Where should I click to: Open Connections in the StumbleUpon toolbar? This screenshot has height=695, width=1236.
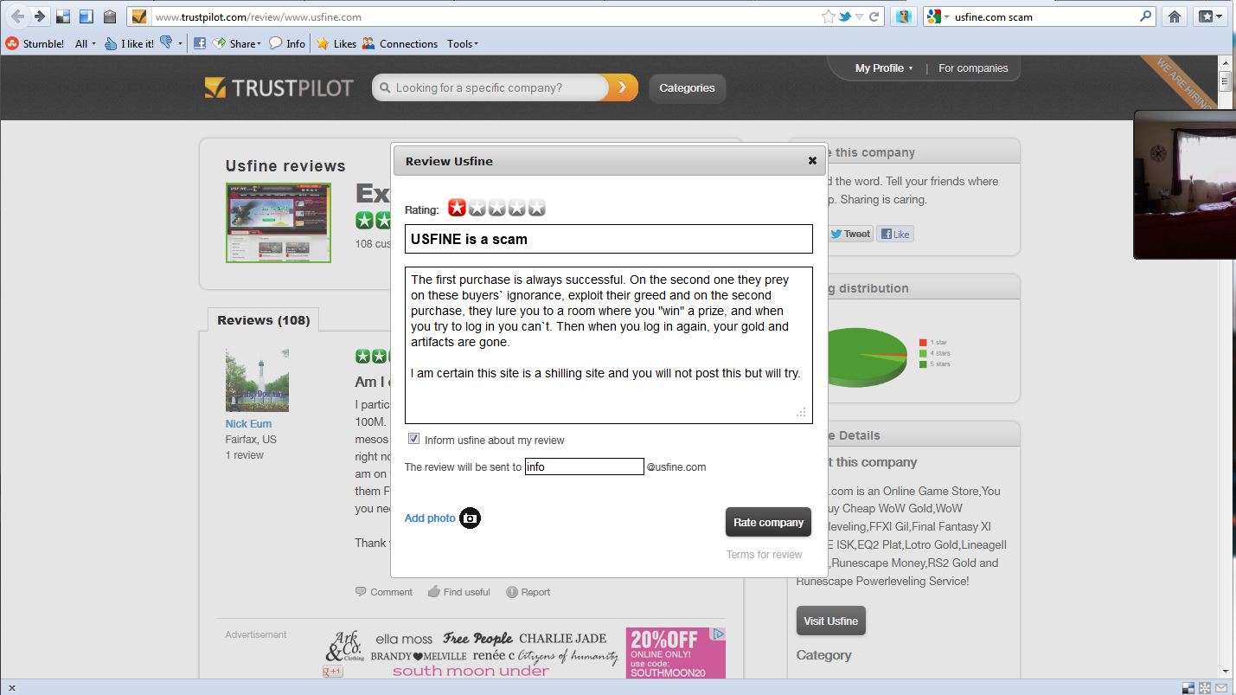coord(400,43)
